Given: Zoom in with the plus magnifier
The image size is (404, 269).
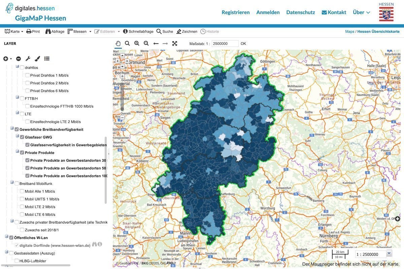Looking at the screenshot, I should point(137,43).
